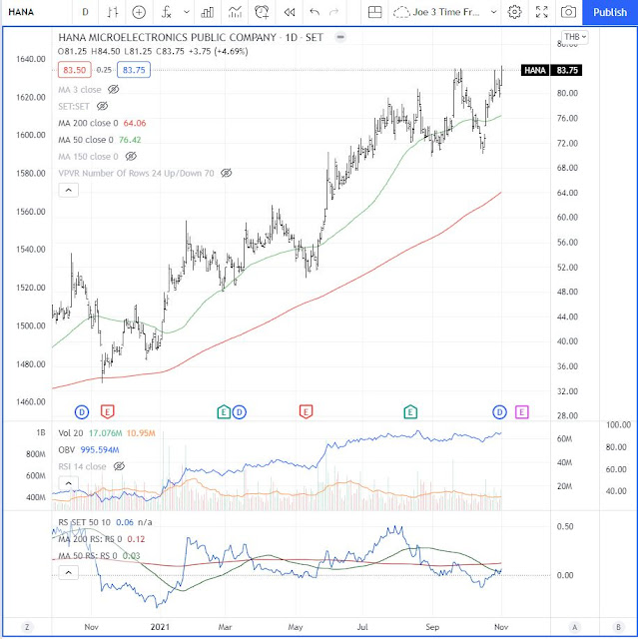Image resolution: width=638 pixels, height=639 pixels.
Task: Select the MA 200 close indicator label
Action: (x=88, y=123)
